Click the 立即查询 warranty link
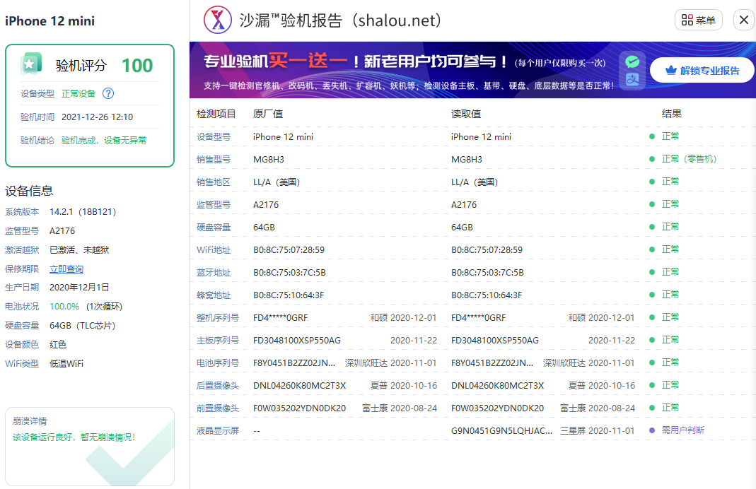This screenshot has height=489, width=756. click(66, 269)
